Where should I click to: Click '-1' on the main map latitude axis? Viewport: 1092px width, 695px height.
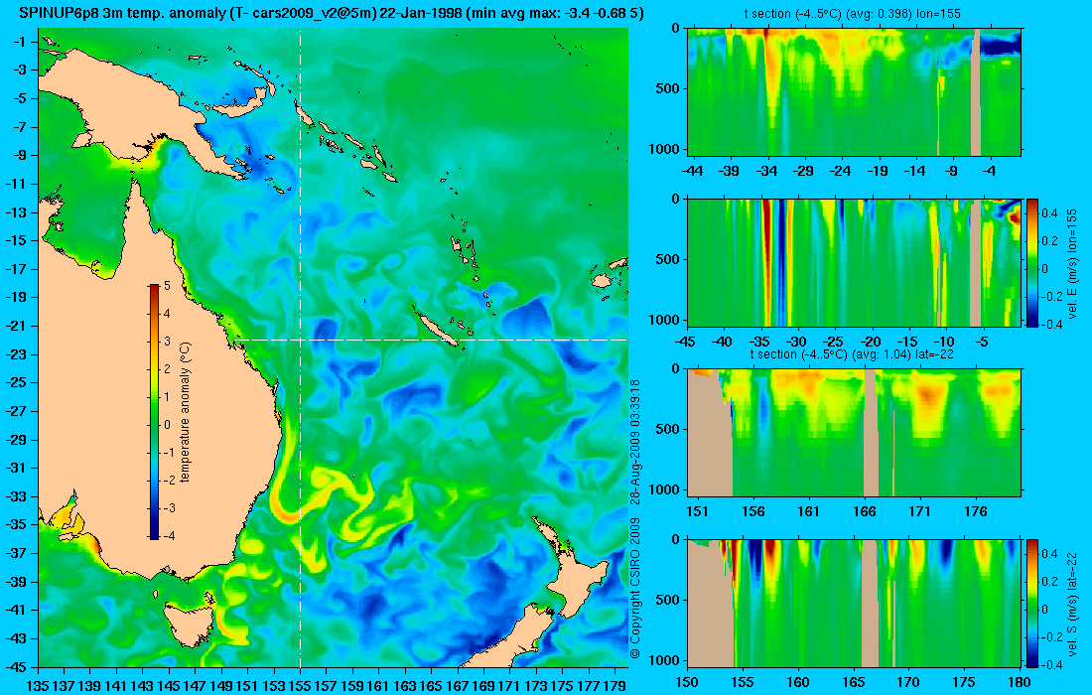20,42
